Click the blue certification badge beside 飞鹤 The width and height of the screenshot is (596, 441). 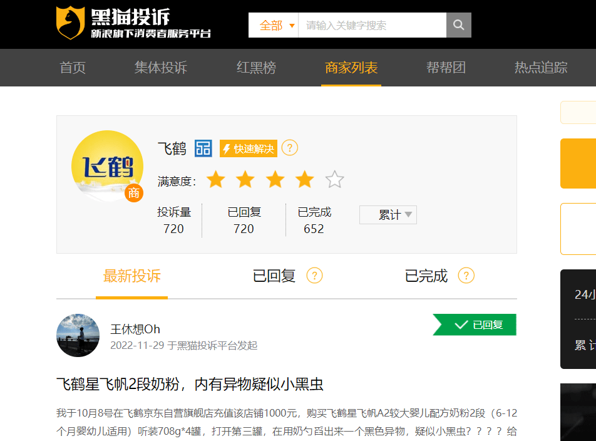(203, 148)
